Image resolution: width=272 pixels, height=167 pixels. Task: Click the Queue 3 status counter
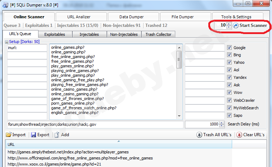(12, 25)
